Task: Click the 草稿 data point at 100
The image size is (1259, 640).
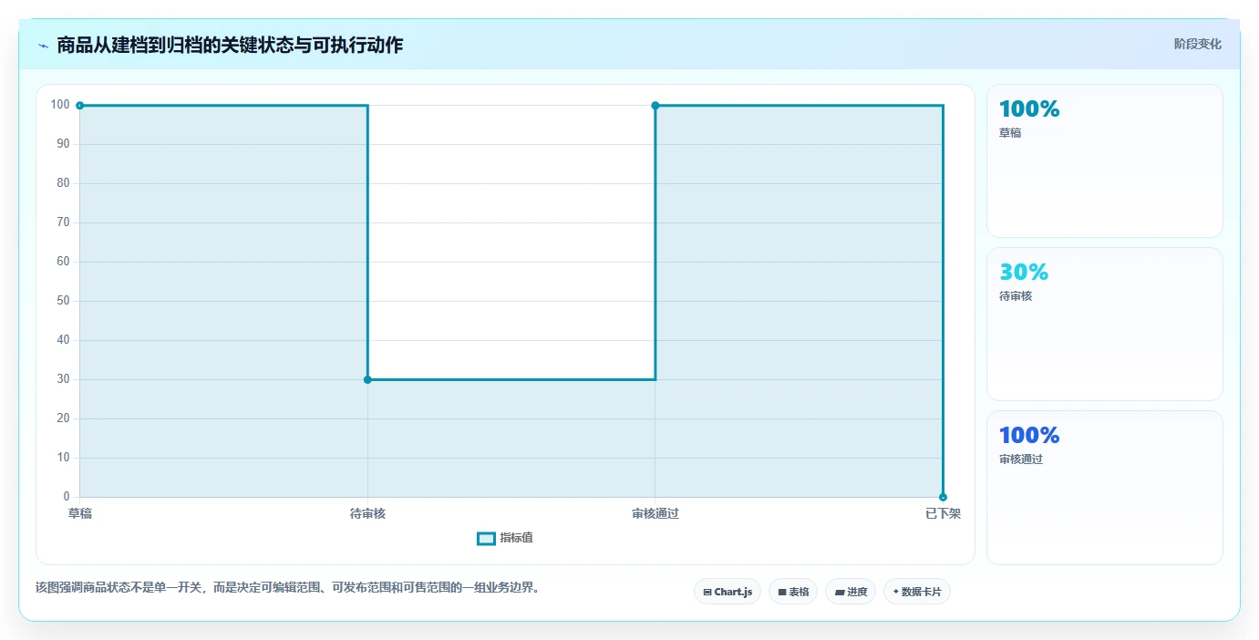Action: [x=80, y=106]
